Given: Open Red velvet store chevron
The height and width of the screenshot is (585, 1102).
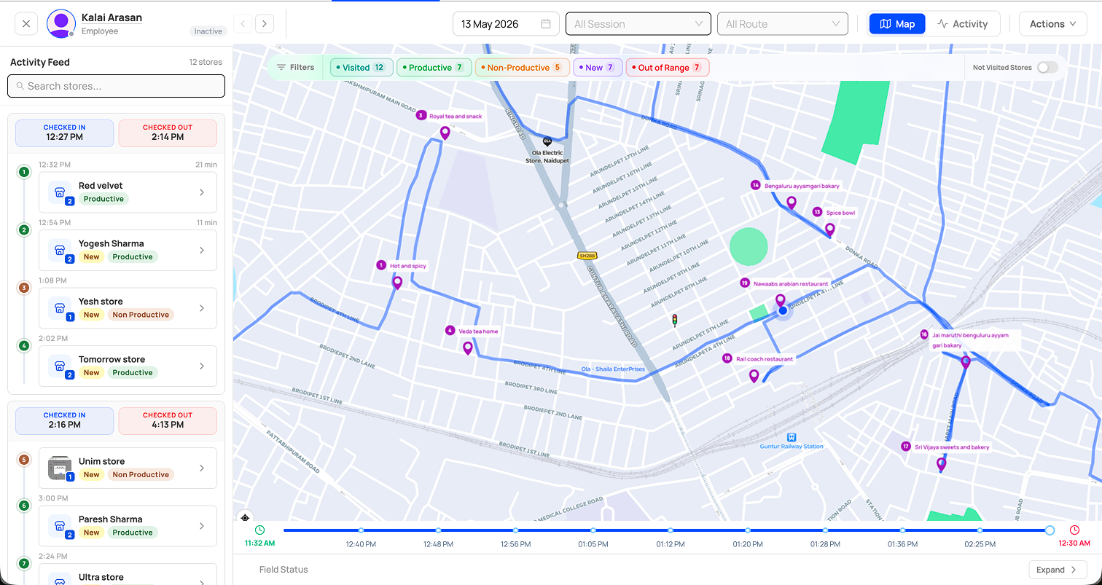Looking at the screenshot, I should pos(202,192).
